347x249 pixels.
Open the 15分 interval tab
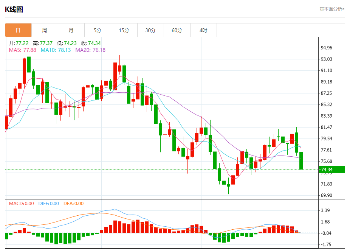(x=124, y=30)
